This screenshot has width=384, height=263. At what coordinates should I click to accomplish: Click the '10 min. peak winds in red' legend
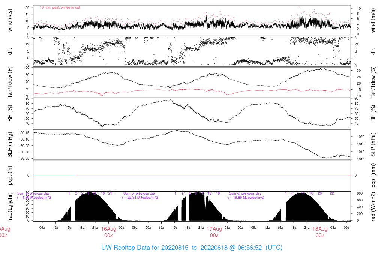(60, 8)
